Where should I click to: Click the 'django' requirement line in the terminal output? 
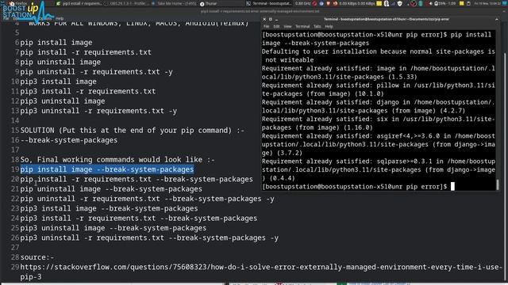pos(379,106)
